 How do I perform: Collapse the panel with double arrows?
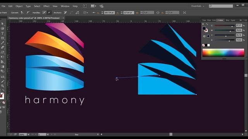[x=241, y=20]
